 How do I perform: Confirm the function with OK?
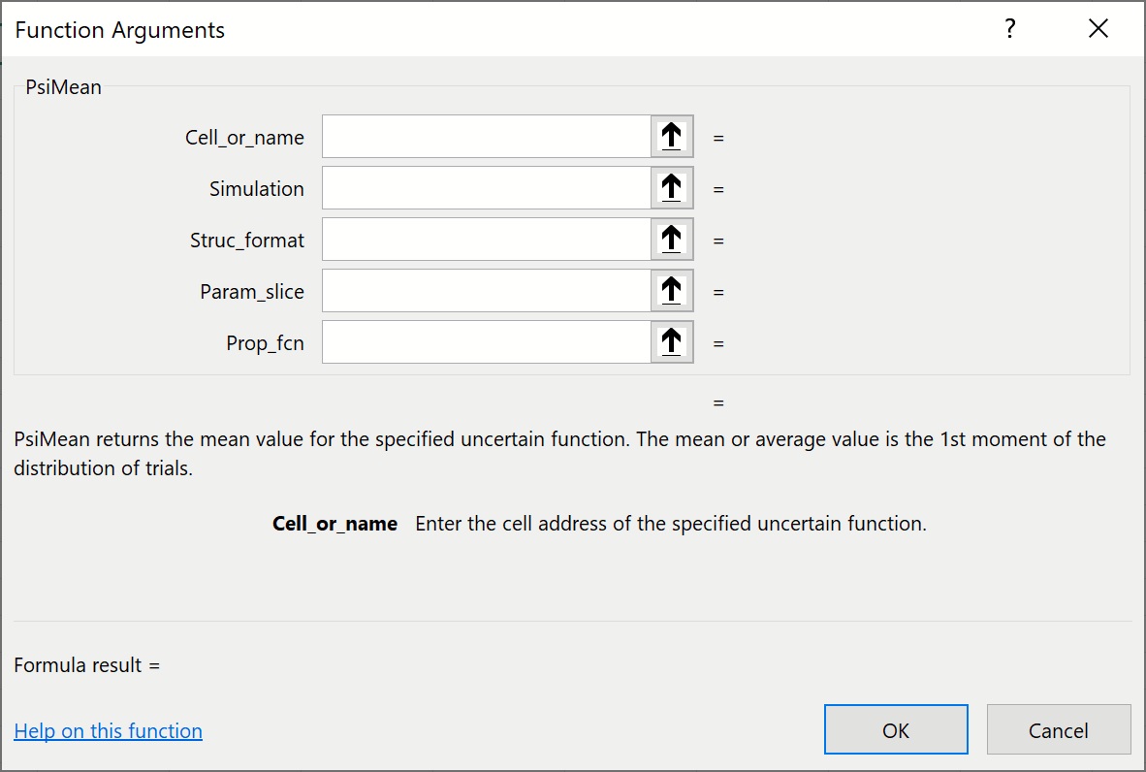(x=896, y=729)
